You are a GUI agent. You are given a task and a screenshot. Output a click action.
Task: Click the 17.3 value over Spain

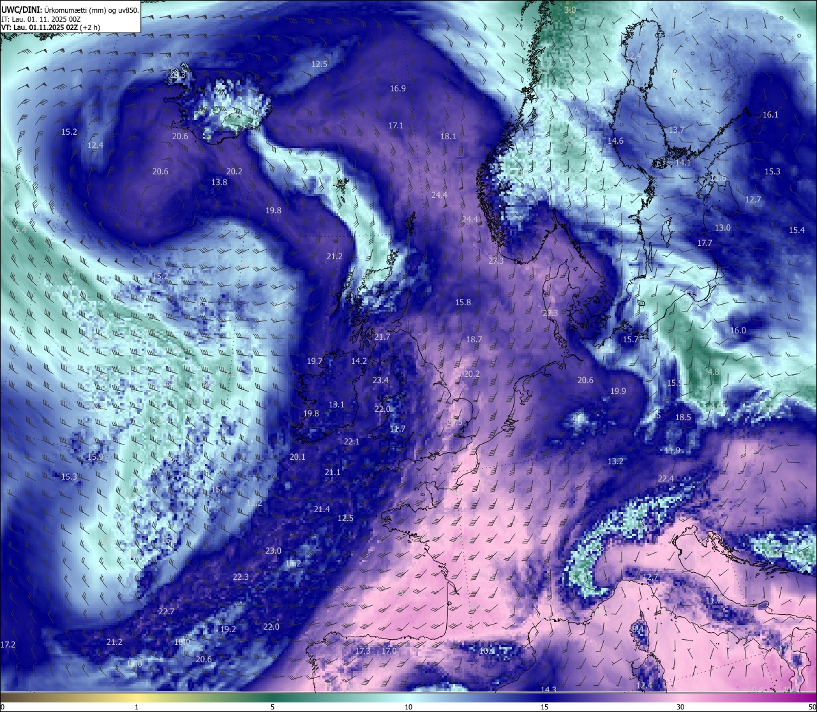[363, 651]
